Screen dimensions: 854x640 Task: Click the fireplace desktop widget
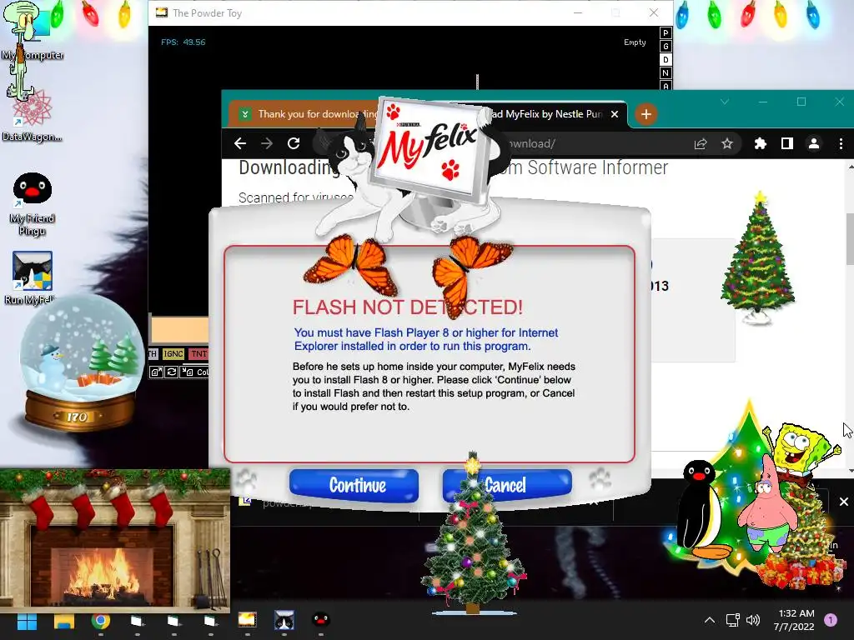coord(115,542)
